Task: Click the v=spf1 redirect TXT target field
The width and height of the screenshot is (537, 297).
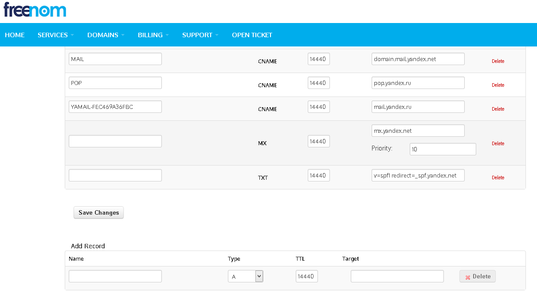Action: point(418,175)
